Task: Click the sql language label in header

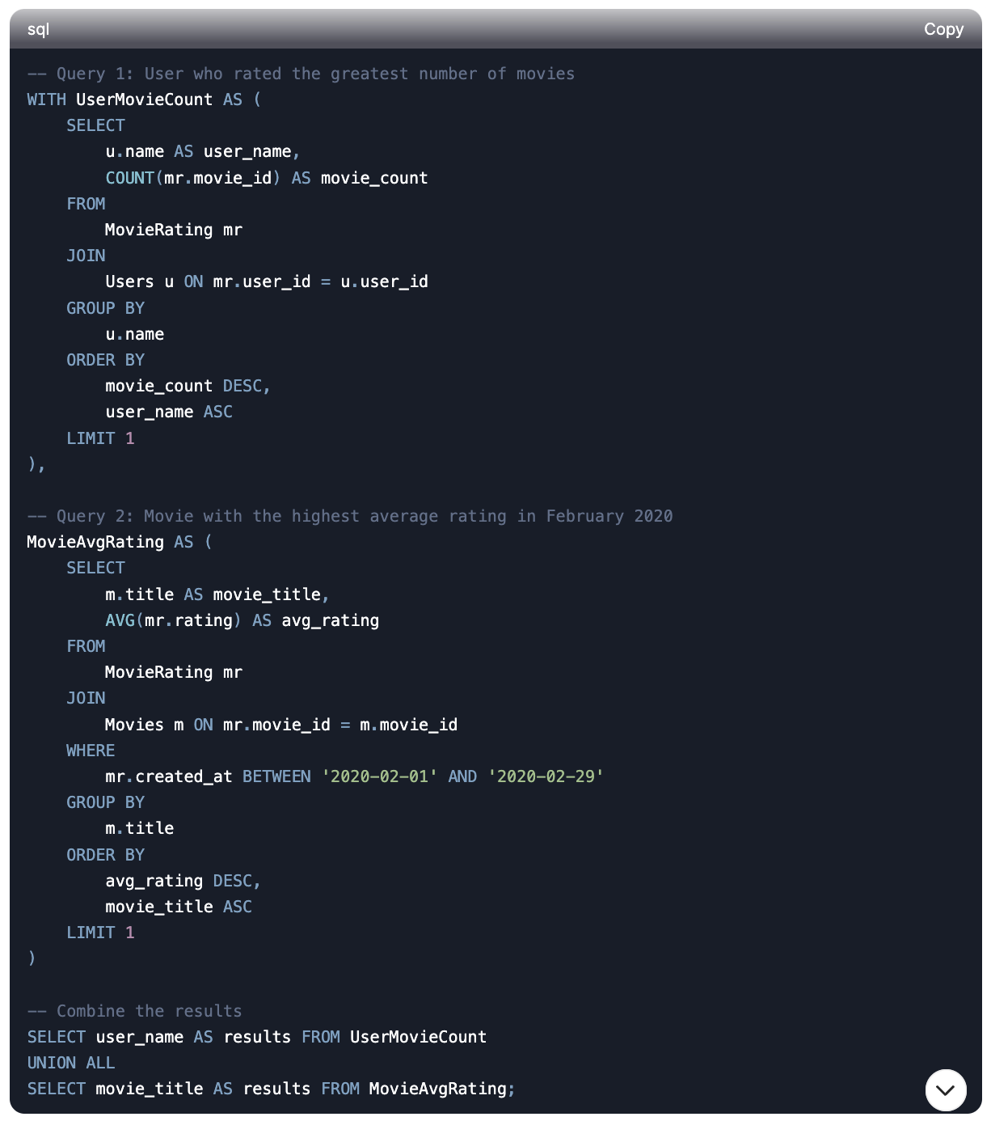Action: tap(38, 29)
